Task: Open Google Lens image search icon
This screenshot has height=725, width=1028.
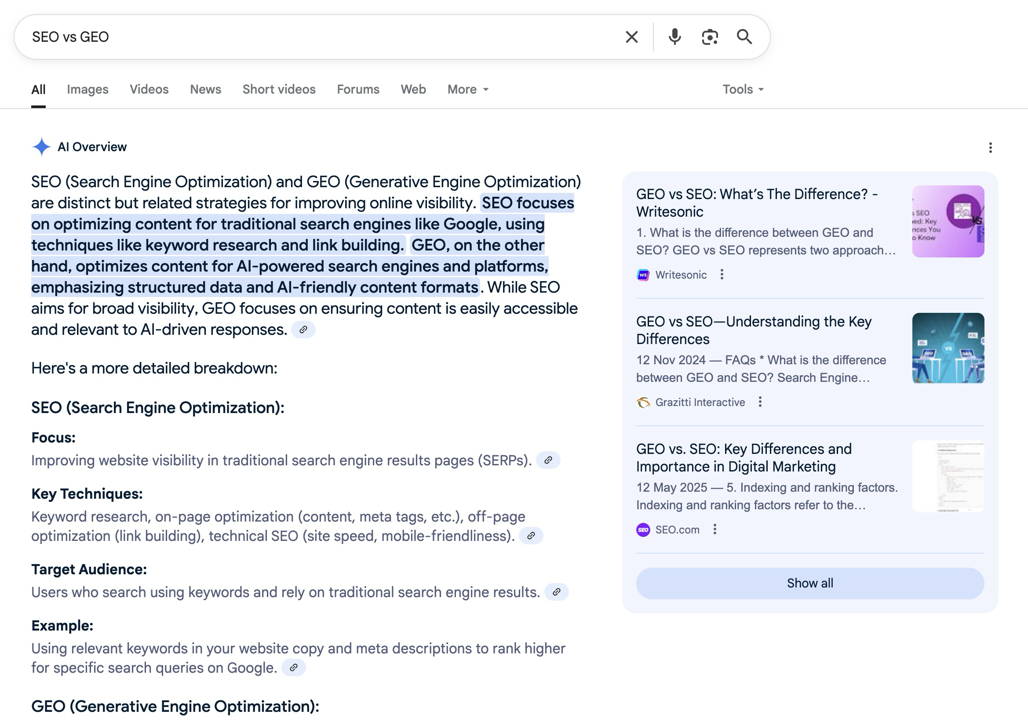Action: click(x=710, y=37)
